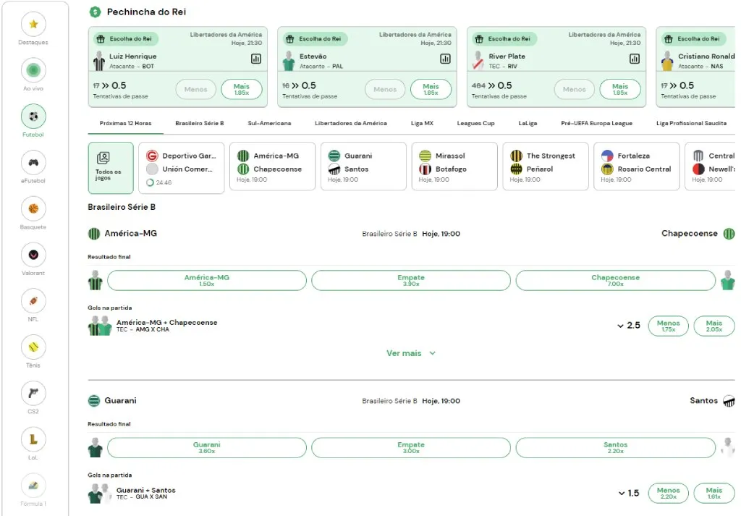Click gift icon on Luiz Henrique's Escolha do Rei
This screenshot has width=741, height=516.
click(101, 39)
